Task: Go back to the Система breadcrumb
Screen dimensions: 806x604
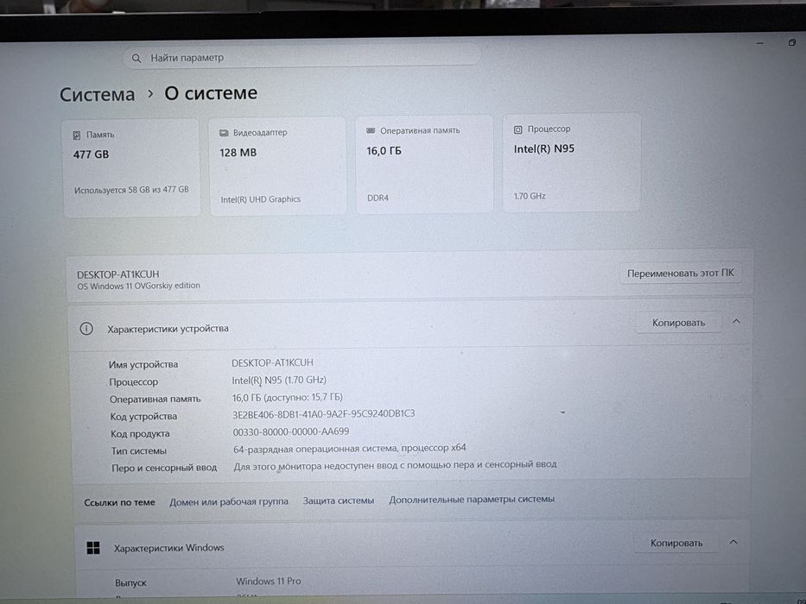Action: pyautogui.click(x=97, y=95)
